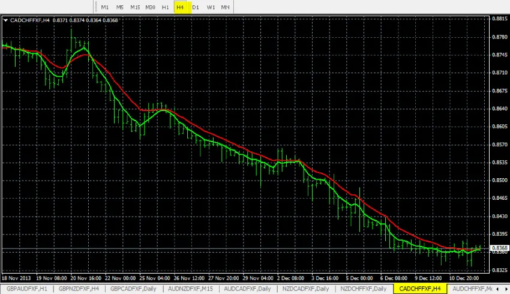Click the 0.8815 price scale label
The width and height of the screenshot is (510, 294).
(x=500, y=19)
